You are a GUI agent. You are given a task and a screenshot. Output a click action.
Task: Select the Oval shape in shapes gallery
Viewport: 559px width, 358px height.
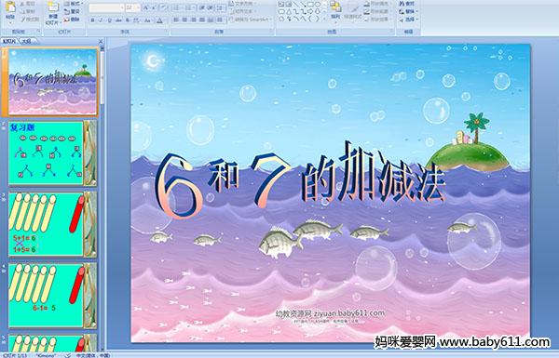(318, 5)
